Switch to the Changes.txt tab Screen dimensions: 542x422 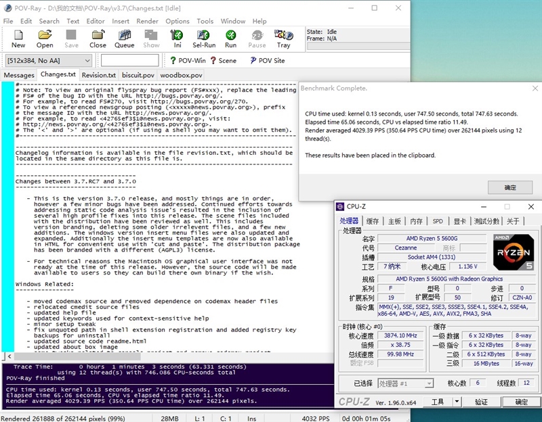(x=58, y=74)
